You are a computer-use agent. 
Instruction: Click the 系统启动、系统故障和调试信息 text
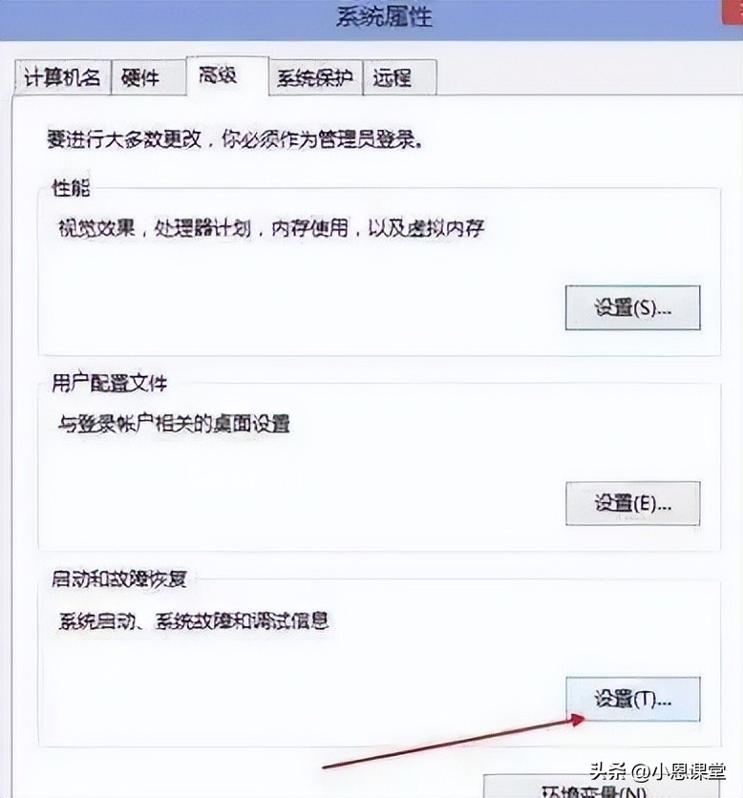click(194, 620)
